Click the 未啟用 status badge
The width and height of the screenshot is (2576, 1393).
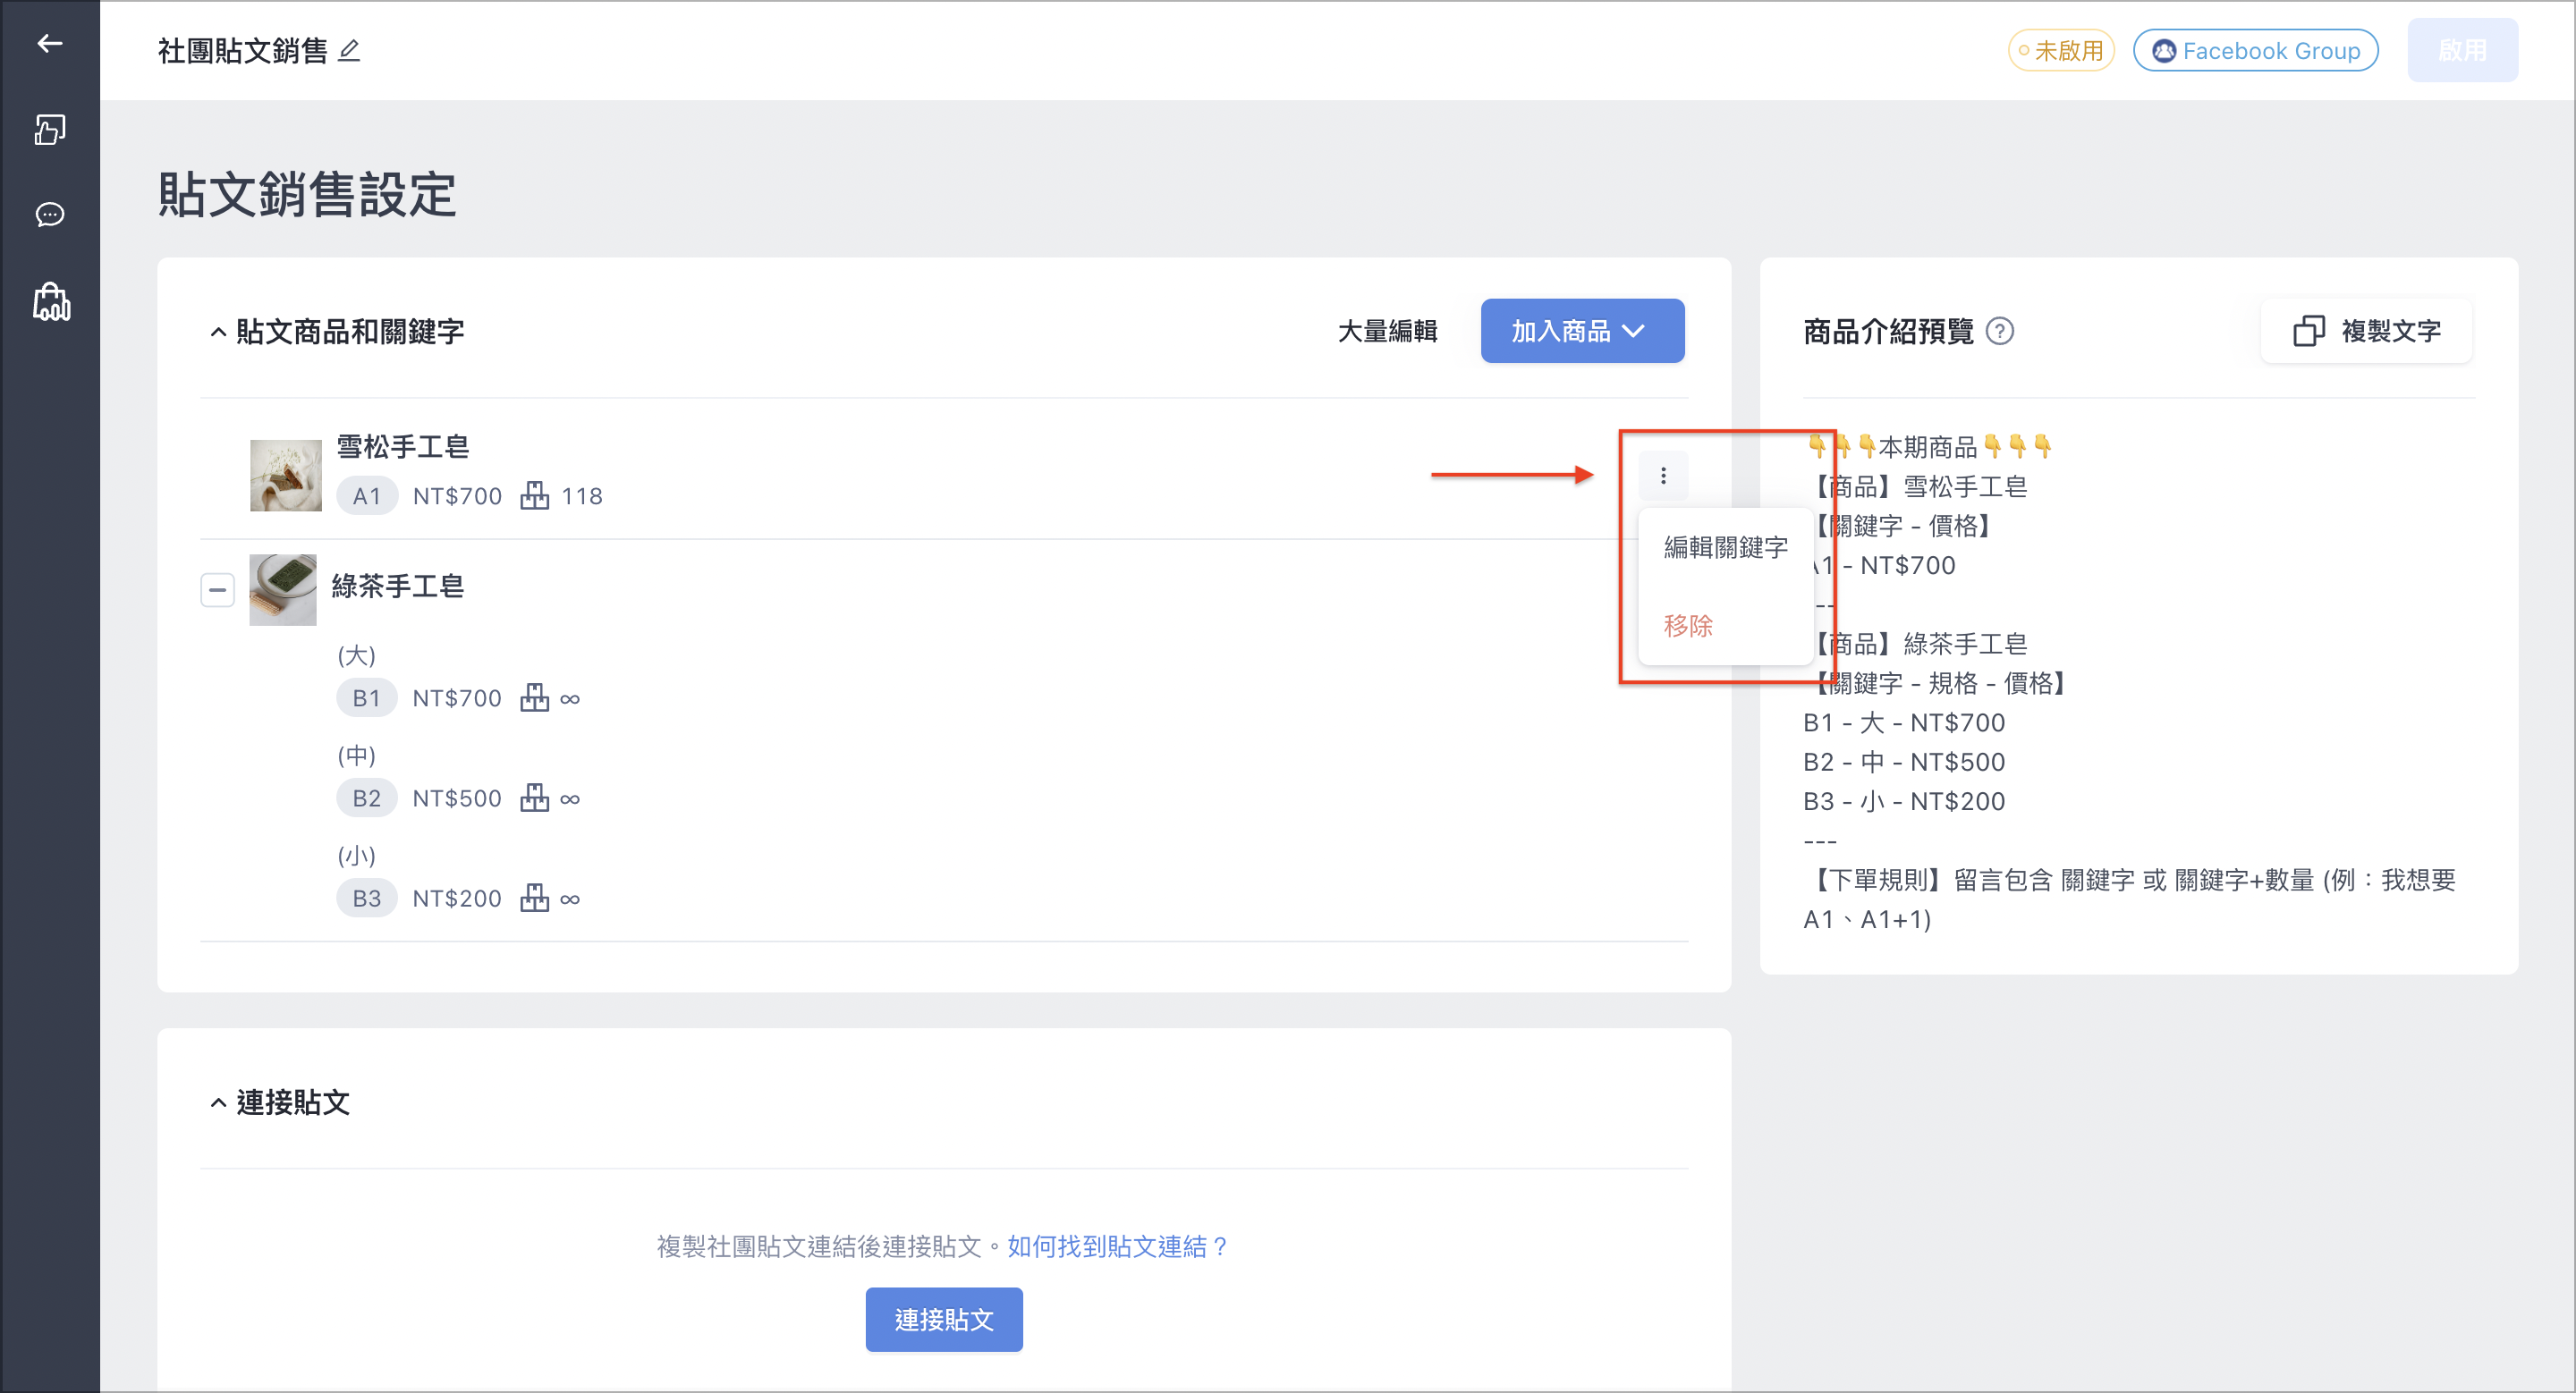(2060, 50)
